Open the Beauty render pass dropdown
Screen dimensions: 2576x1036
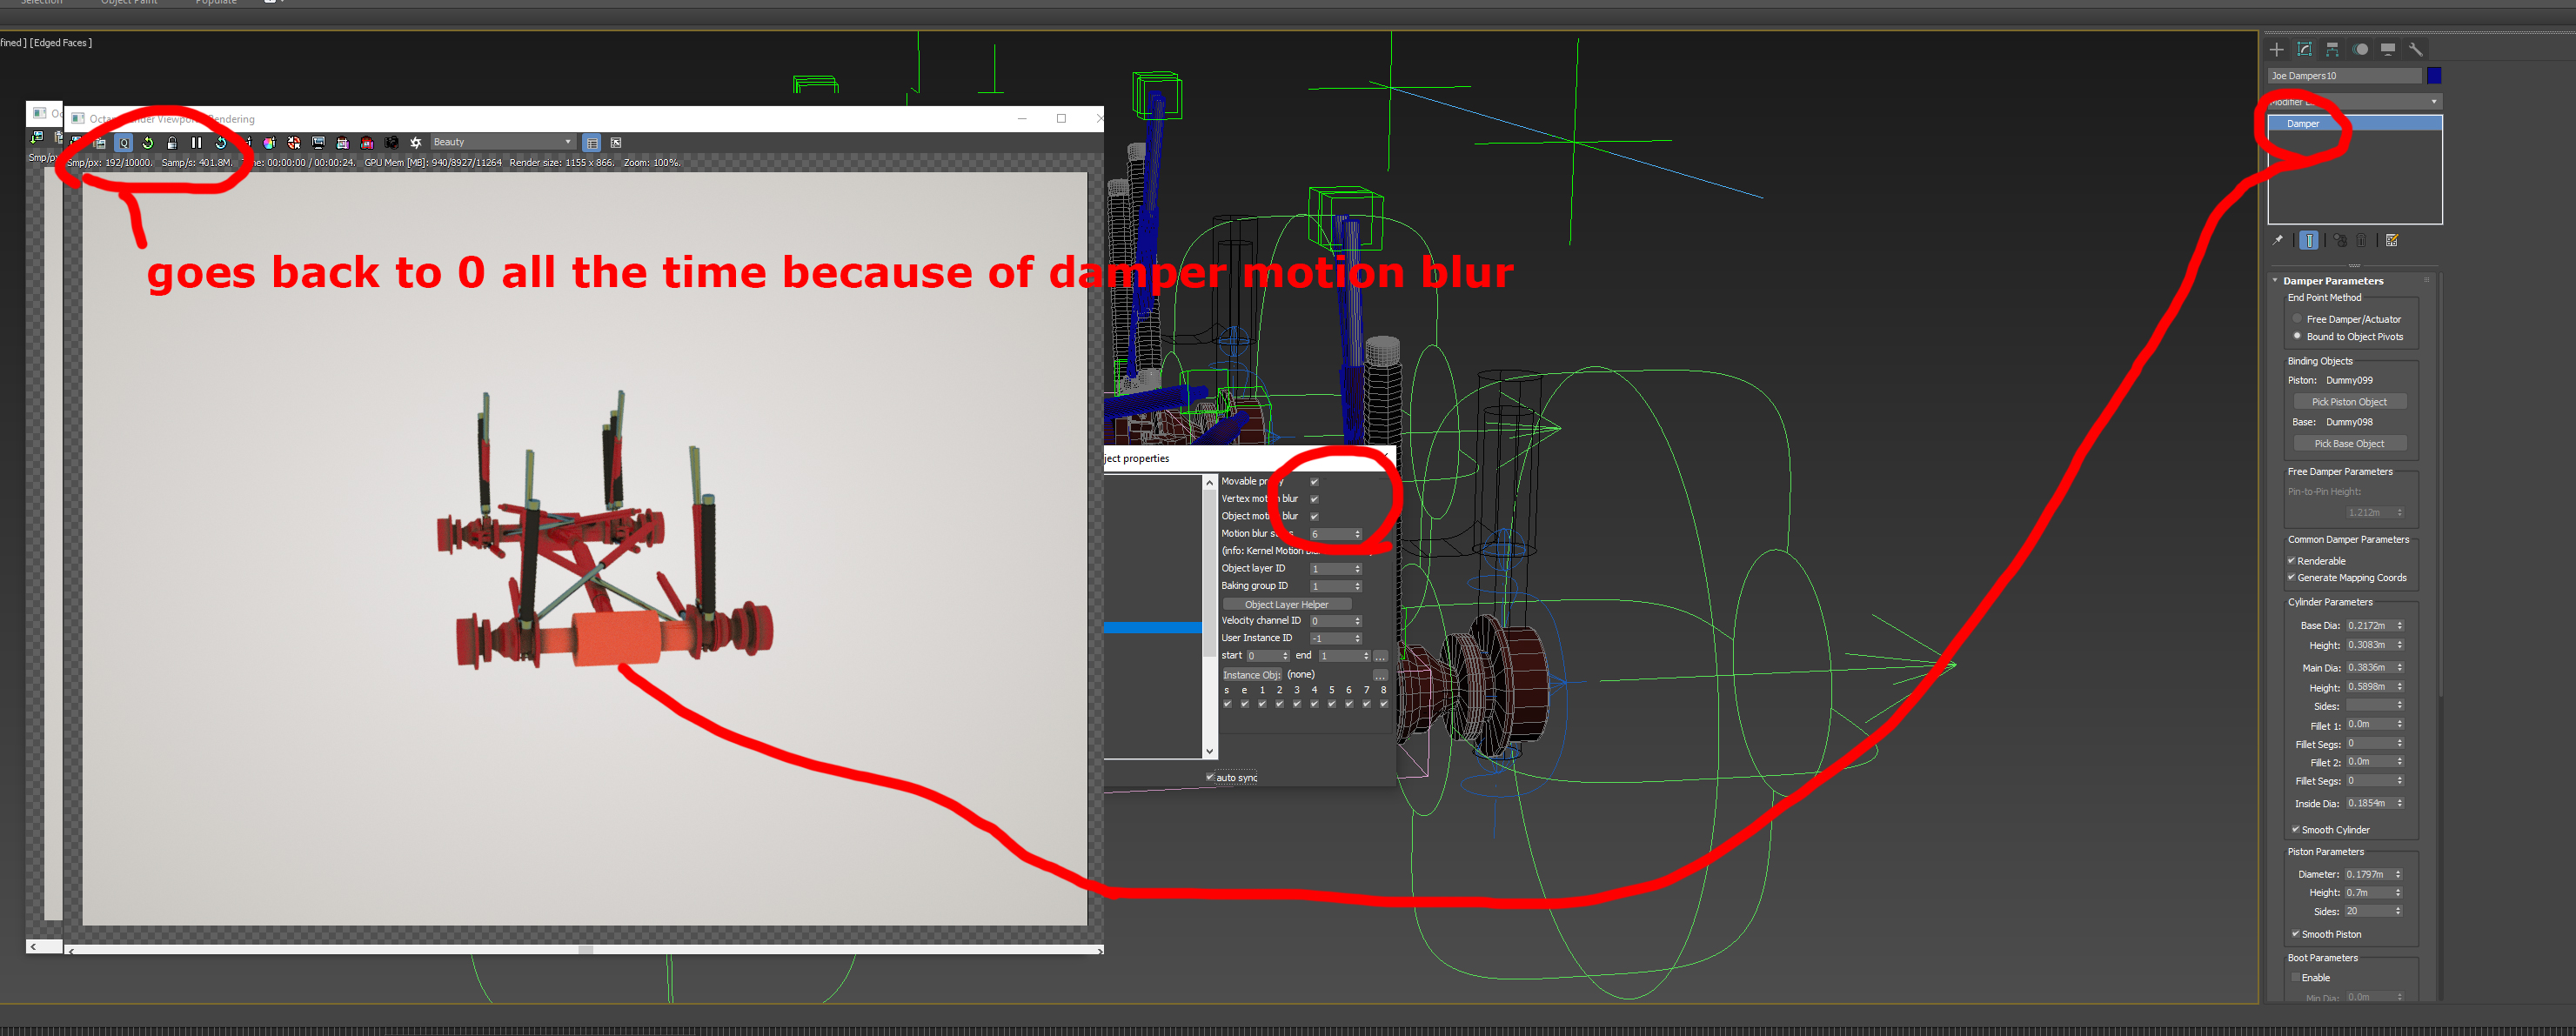pyautogui.click(x=502, y=142)
